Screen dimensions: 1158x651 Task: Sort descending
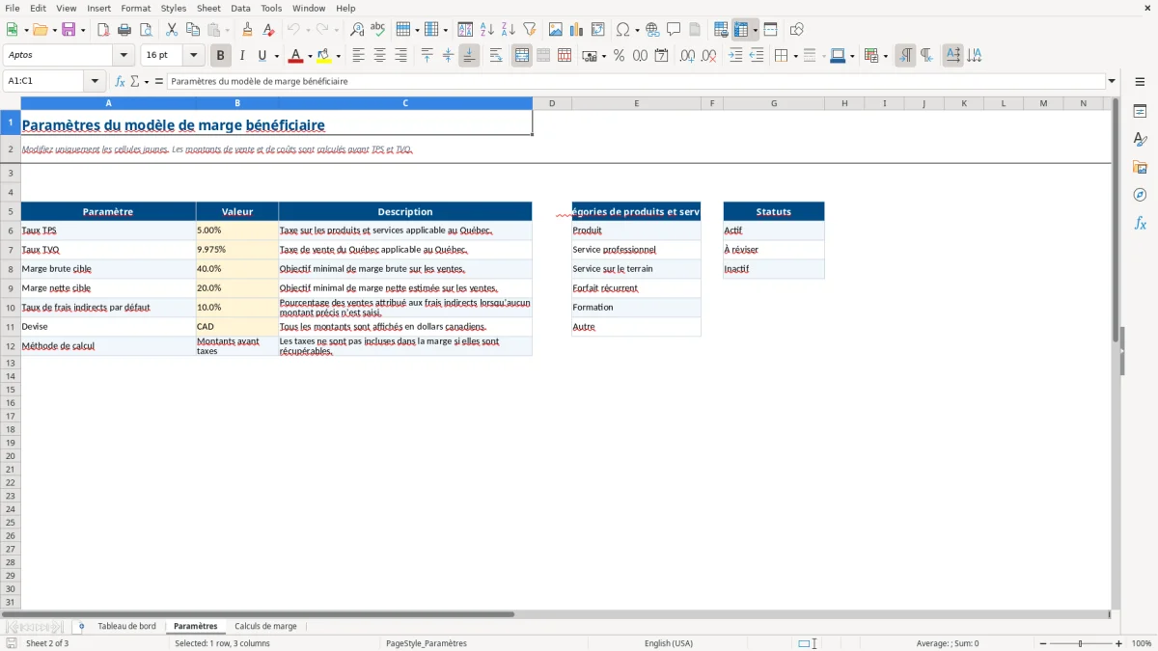509,30
